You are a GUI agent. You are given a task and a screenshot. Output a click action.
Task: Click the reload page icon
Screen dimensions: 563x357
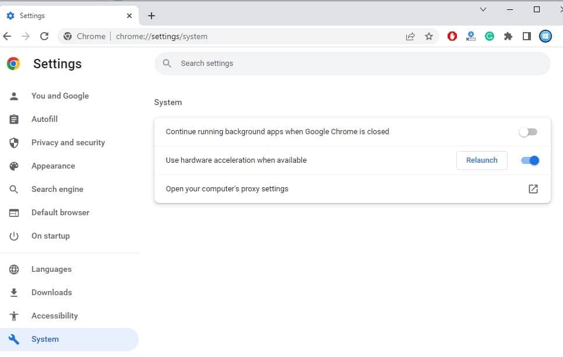[44, 36]
